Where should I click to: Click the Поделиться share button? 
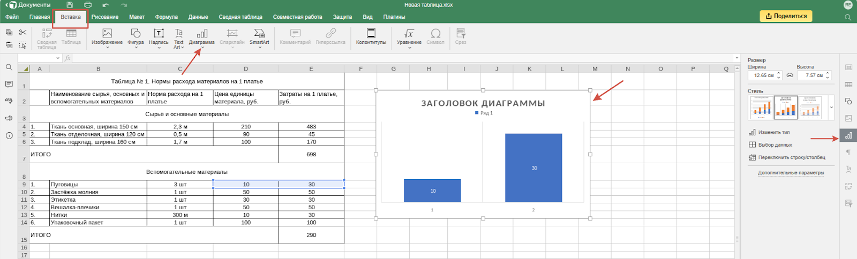pos(786,16)
